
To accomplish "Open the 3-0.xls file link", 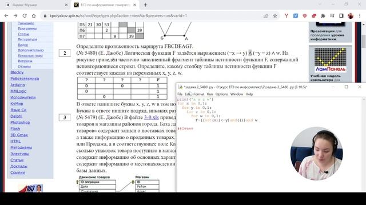I will [151, 117].
